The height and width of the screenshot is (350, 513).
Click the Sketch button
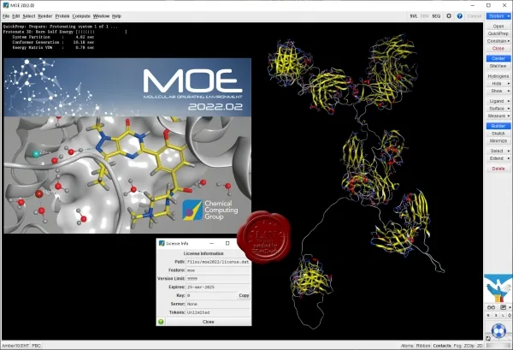[498, 133]
